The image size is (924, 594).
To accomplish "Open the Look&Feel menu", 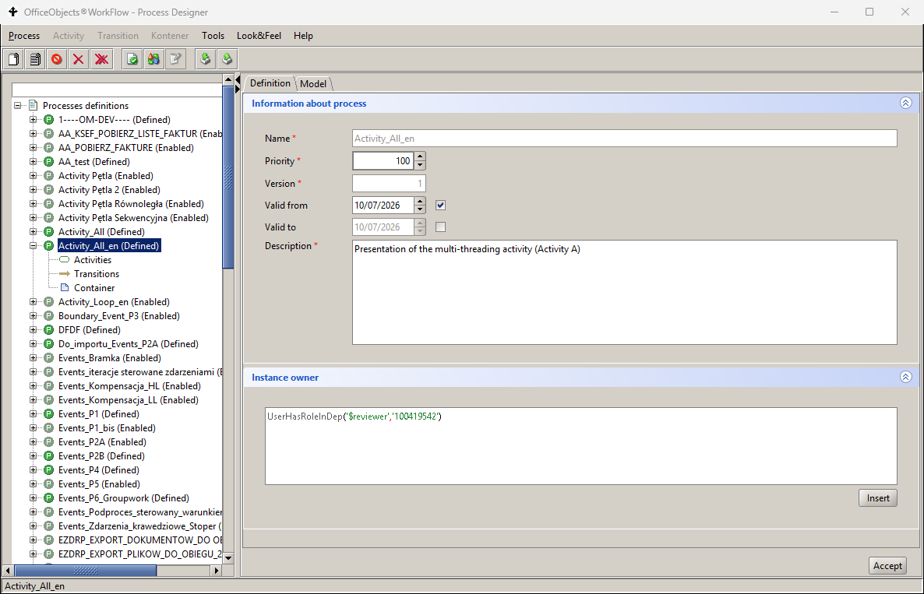I will [x=259, y=36].
